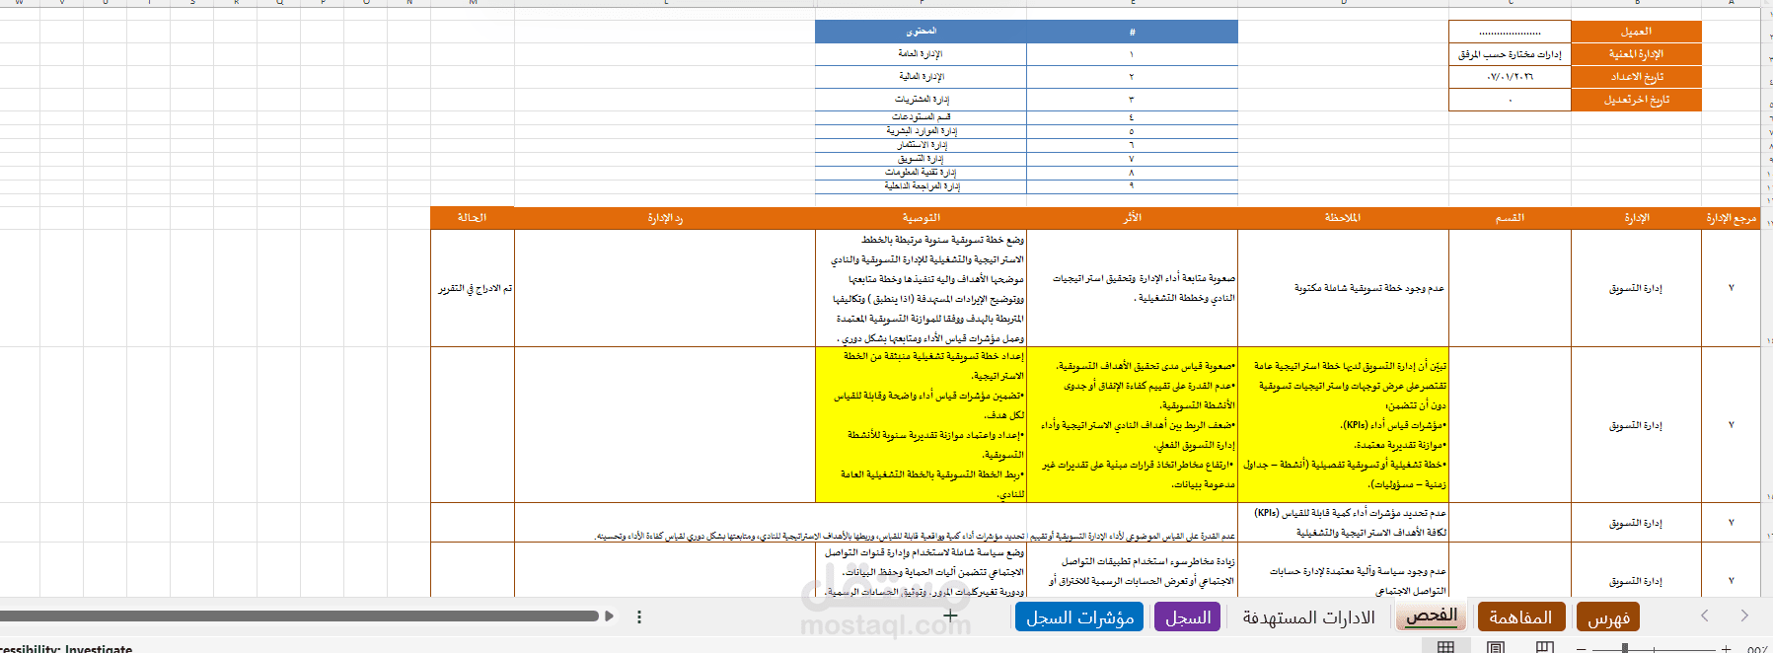Click the left sheet navigation arrow
Screen dimensions: 1773x653
pyautogui.click(x=1705, y=616)
